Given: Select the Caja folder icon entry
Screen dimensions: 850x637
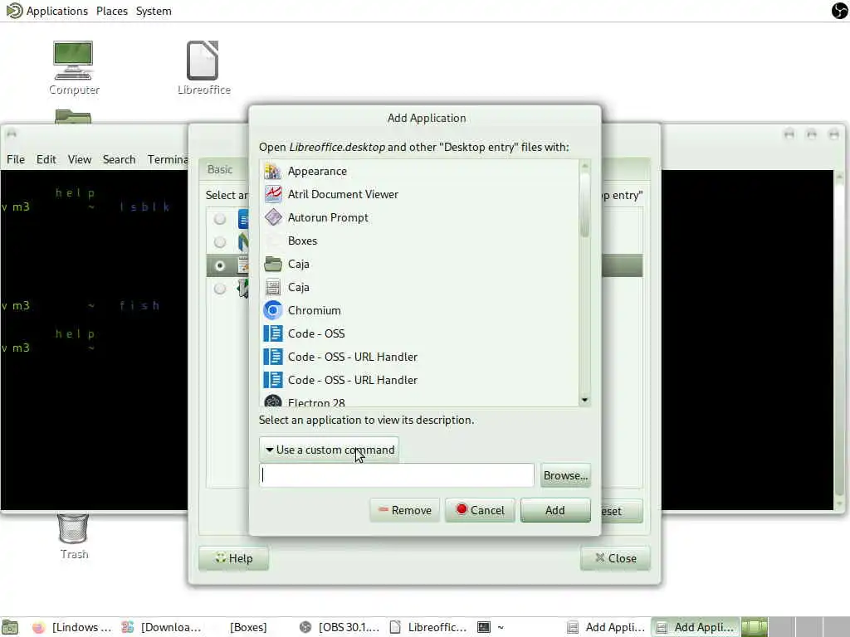Looking at the screenshot, I should [272, 264].
